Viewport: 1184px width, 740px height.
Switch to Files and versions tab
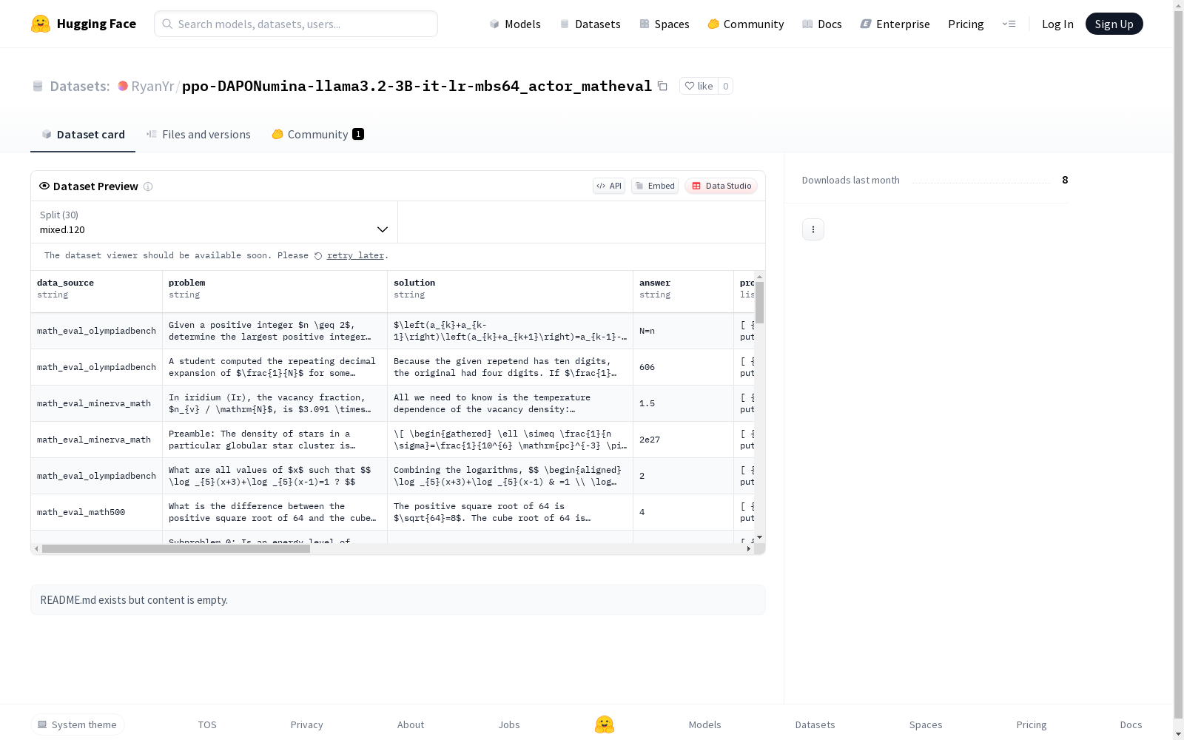click(x=198, y=134)
